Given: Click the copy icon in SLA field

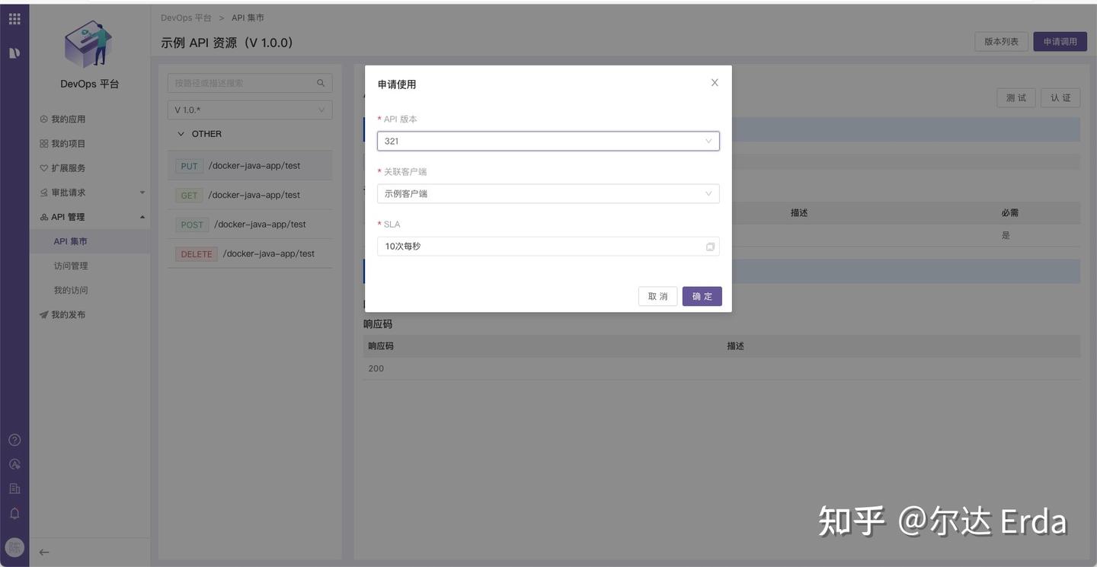Looking at the screenshot, I should pos(710,247).
